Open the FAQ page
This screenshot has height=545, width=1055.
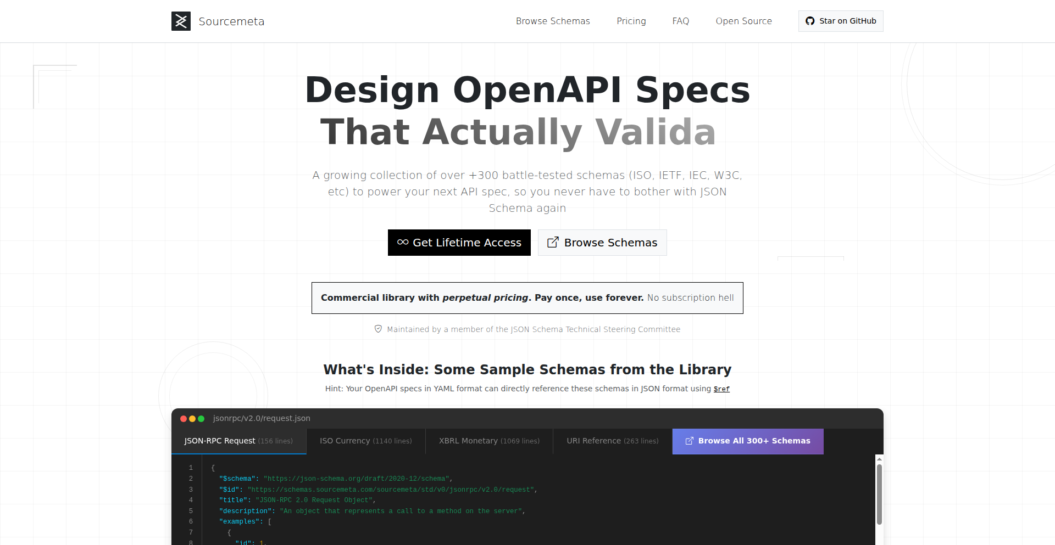(680, 21)
